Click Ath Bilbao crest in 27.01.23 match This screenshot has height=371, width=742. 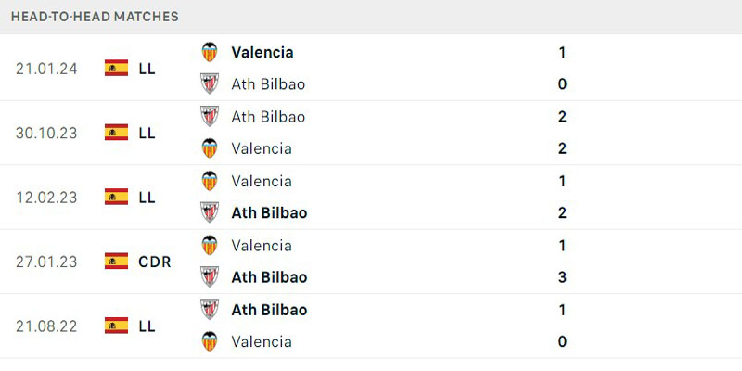[210, 276]
